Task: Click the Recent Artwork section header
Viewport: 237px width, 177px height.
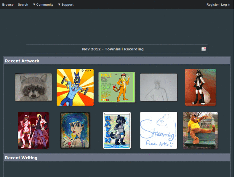Action: [x=22, y=61]
